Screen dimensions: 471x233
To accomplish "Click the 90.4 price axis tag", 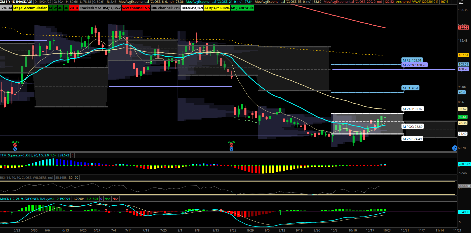I will coord(462,92).
